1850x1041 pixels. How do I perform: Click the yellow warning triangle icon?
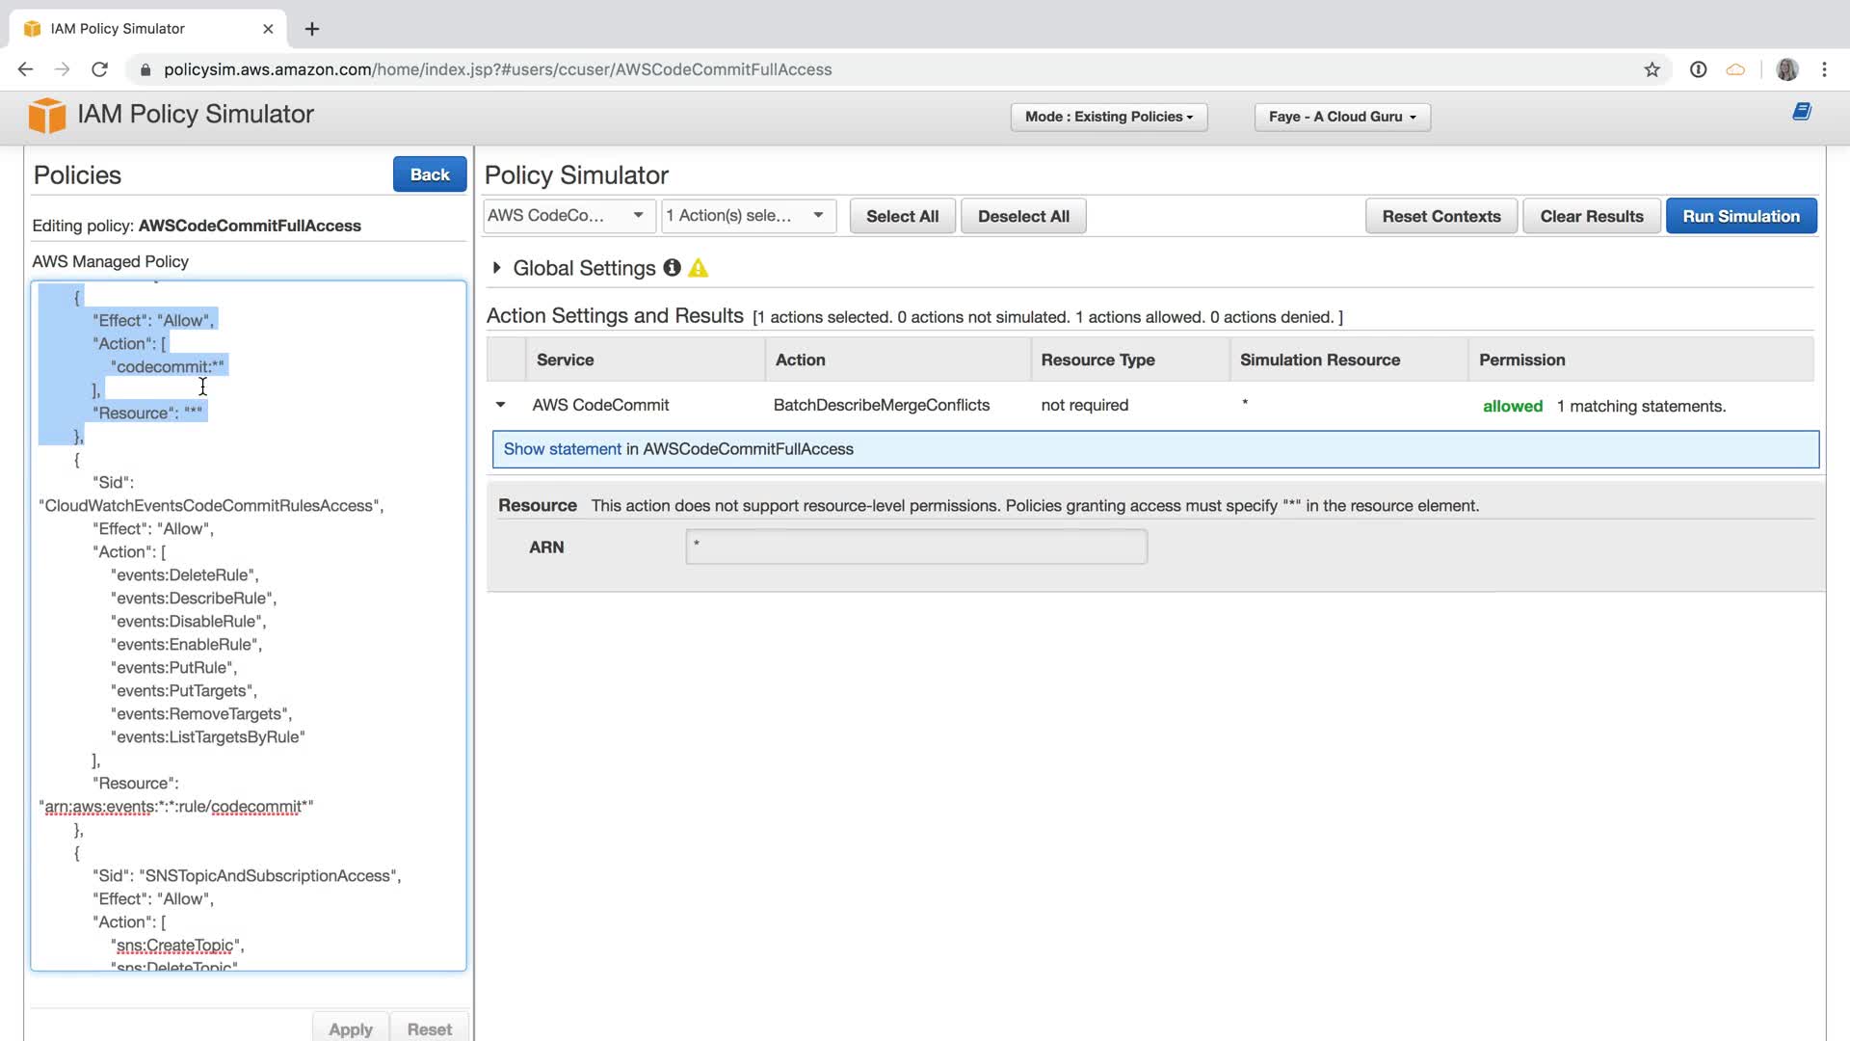(x=699, y=268)
